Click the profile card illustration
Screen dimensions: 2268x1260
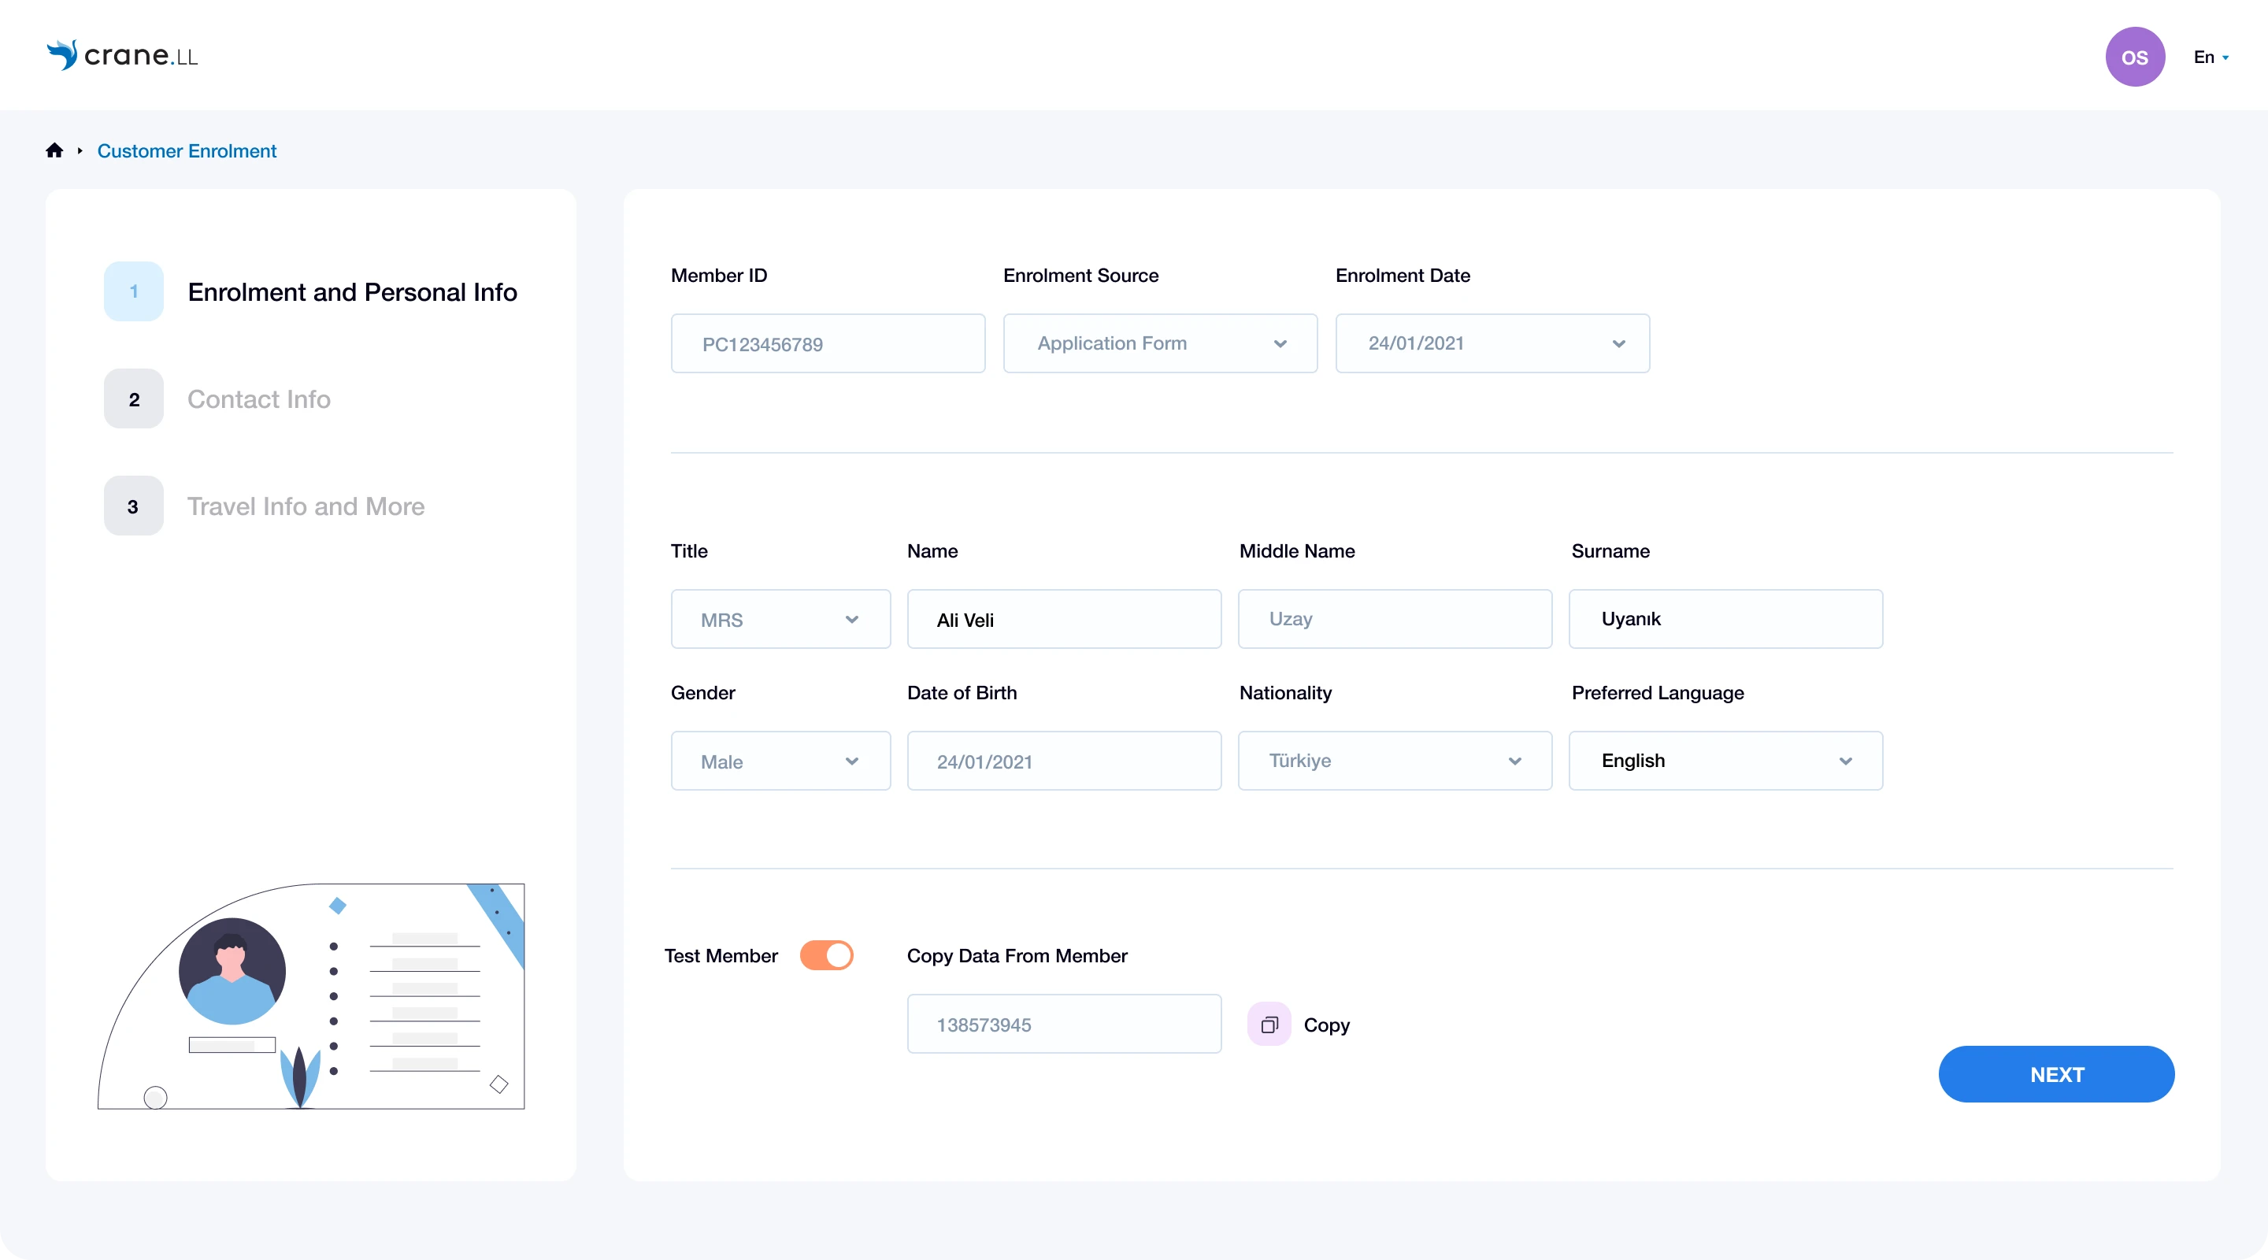(x=311, y=996)
